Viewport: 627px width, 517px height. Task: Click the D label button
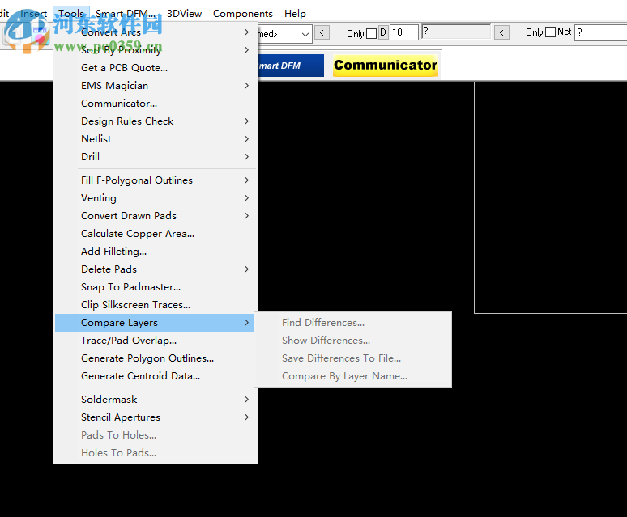point(383,32)
